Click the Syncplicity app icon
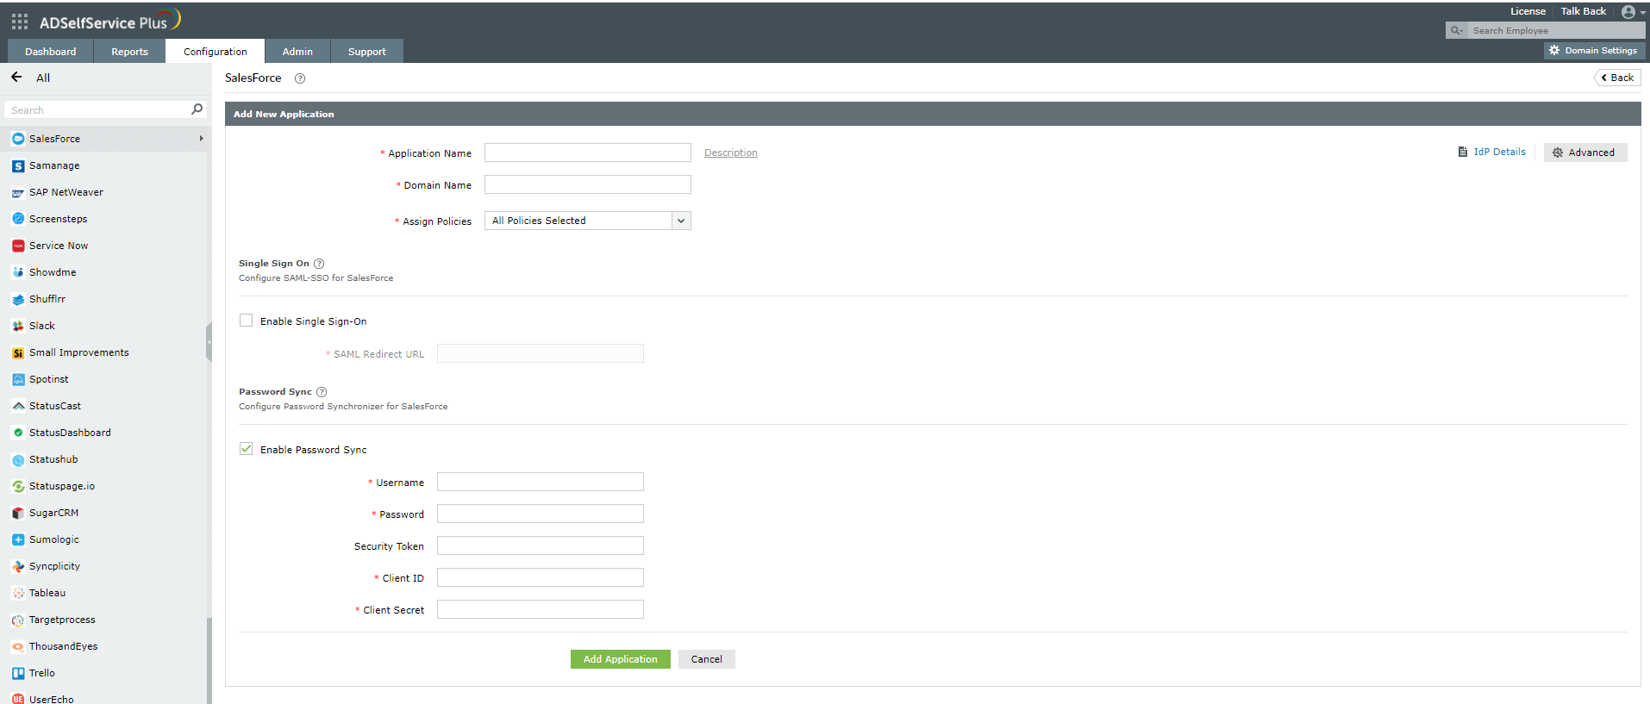1650x704 pixels. coord(18,566)
